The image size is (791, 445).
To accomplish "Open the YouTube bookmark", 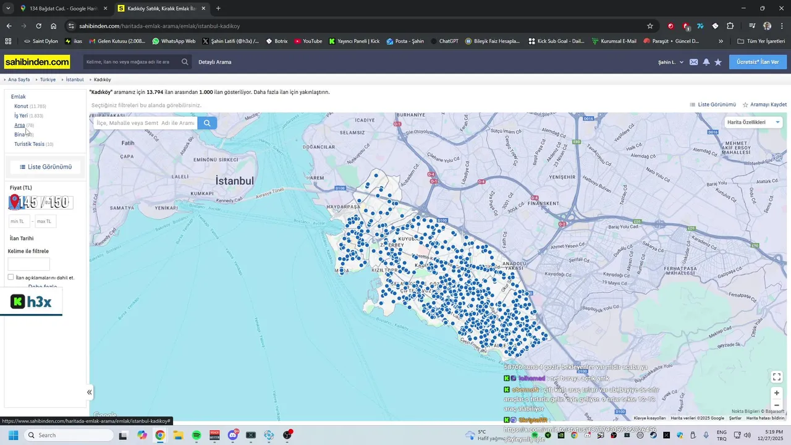I will point(308,41).
